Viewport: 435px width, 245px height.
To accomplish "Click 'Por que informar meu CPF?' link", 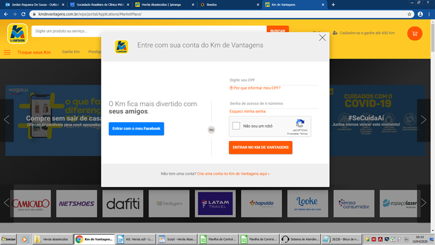I will [255, 88].
